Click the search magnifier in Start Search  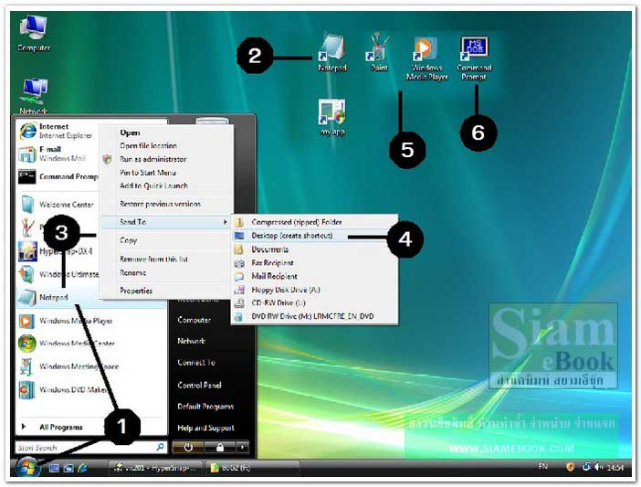[x=161, y=447]
